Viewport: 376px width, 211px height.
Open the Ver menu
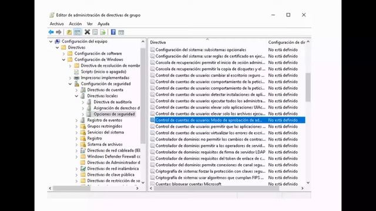coord(90,23)
